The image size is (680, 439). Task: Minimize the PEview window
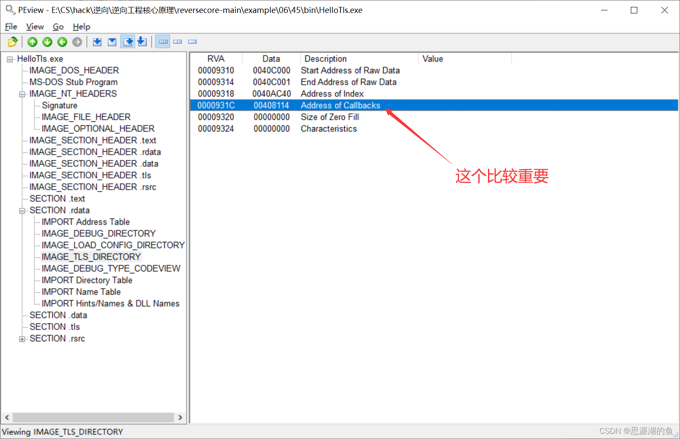(604, 10)
